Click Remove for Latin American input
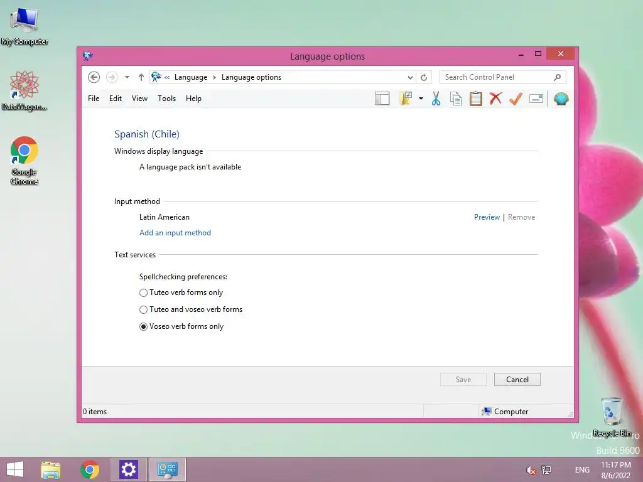This screenshot has width=643, height=482. click(x=521, y=217)
